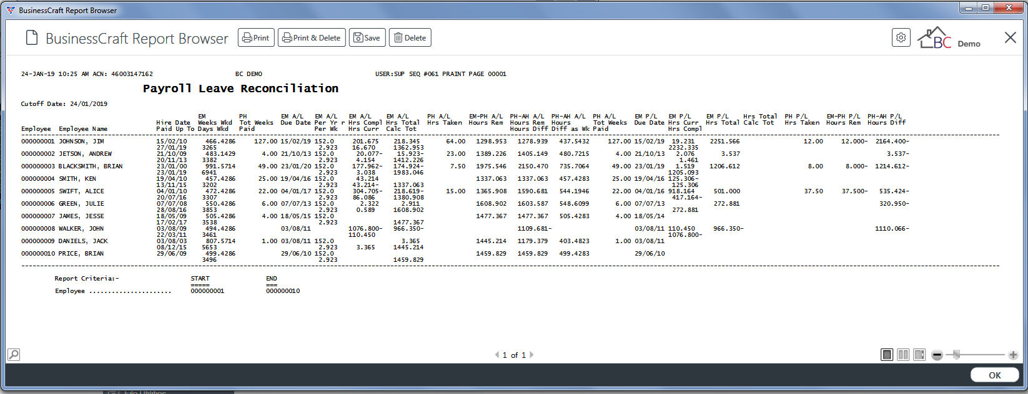1028x394 pixels.
Task: Click the page indicator 1 of 1
Action: [x=514, y=355]
